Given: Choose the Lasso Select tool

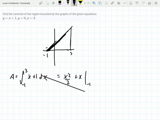Looking at the screenshot, I should (x=47, y=3).
